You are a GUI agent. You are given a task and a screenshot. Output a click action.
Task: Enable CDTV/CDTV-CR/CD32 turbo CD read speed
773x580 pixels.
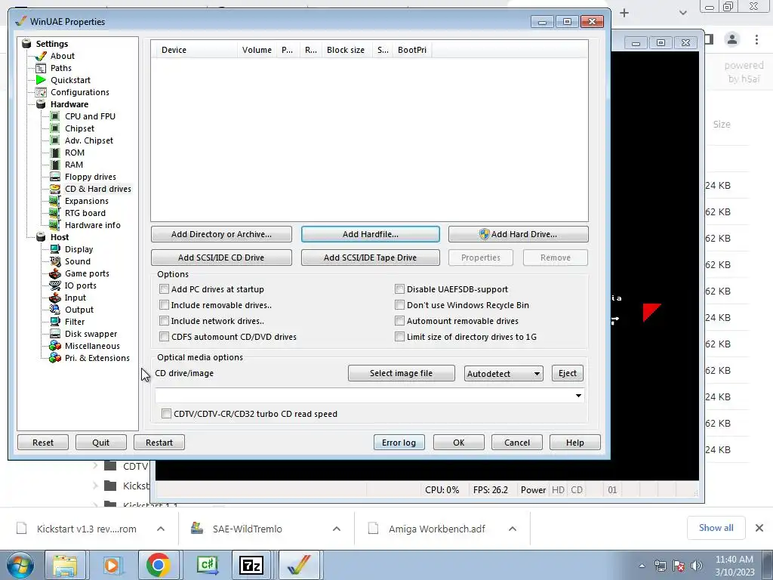[167, 414]
